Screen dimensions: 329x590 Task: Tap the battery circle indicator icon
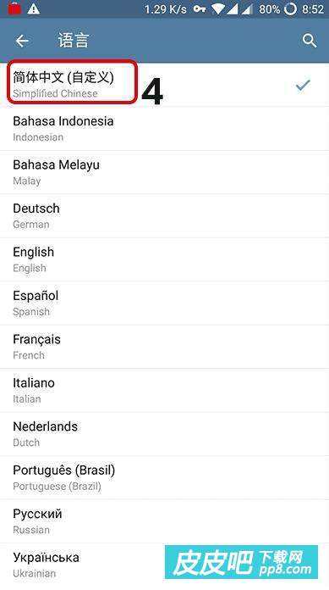pos(290,9)
